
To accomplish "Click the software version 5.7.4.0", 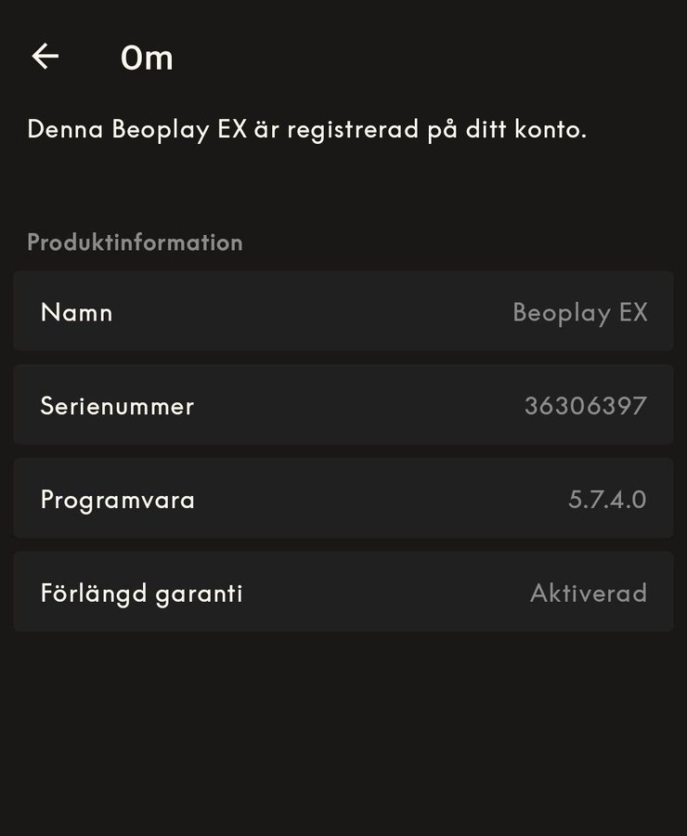I will click(607, 500).
